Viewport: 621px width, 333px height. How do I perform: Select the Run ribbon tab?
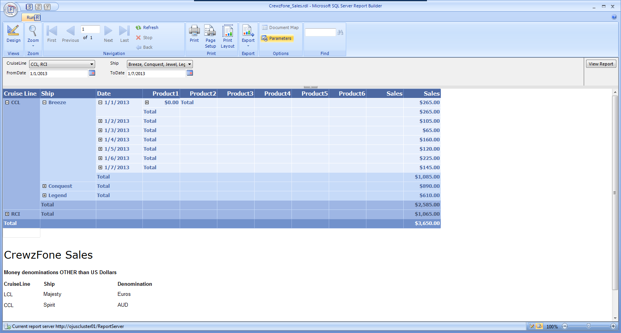[31, 17]
